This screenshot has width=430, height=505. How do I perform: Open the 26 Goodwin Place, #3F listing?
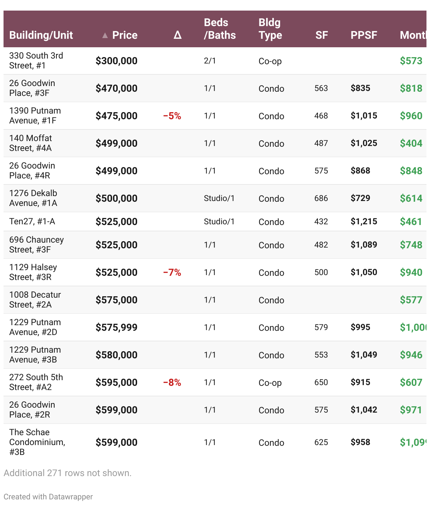point(32,88)
